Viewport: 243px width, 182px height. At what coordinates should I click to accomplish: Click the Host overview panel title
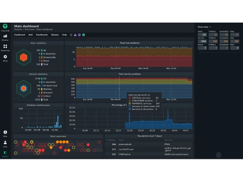click(x=58, y=136)
